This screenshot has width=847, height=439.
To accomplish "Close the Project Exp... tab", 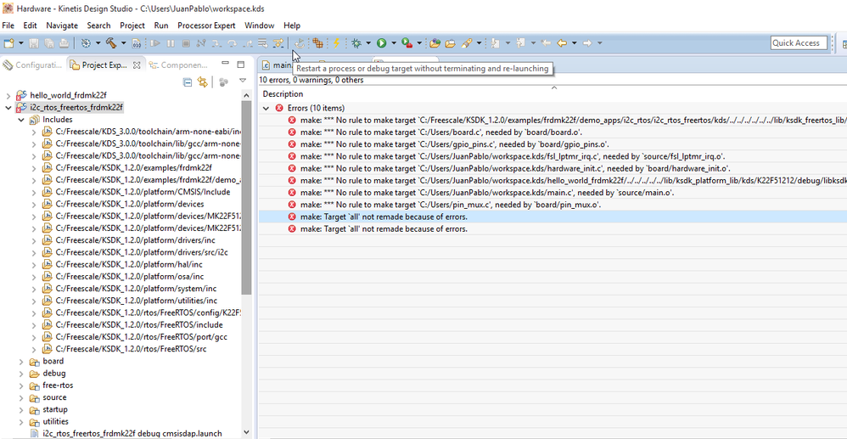I will point(137,65).
